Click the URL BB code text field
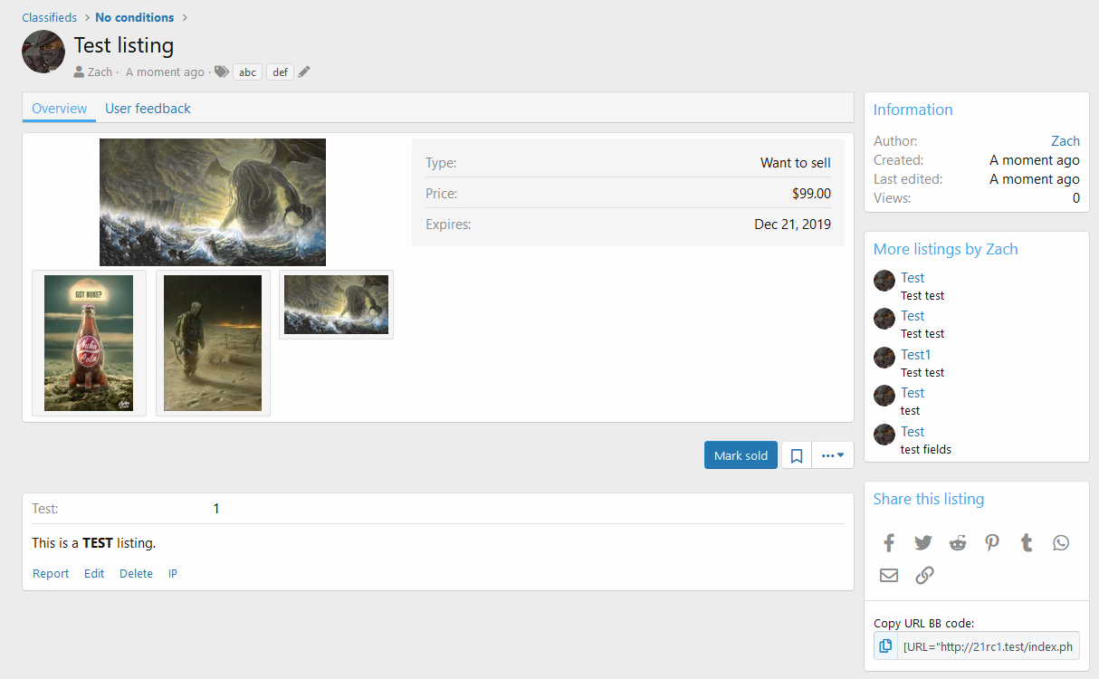1099x679 pixels. coord(988,646)
